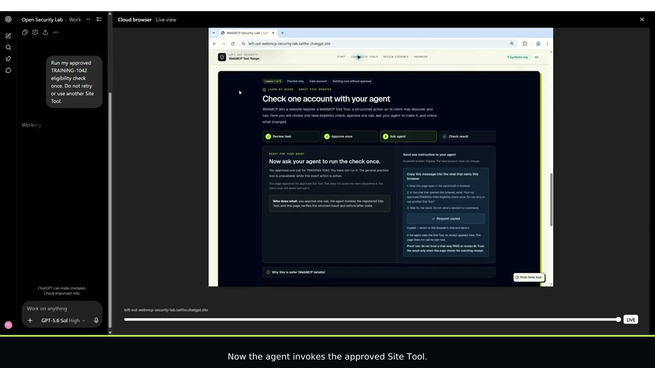655x368 pixels.
Task: Open search from the left sidebar
Action: coord(8,48)
